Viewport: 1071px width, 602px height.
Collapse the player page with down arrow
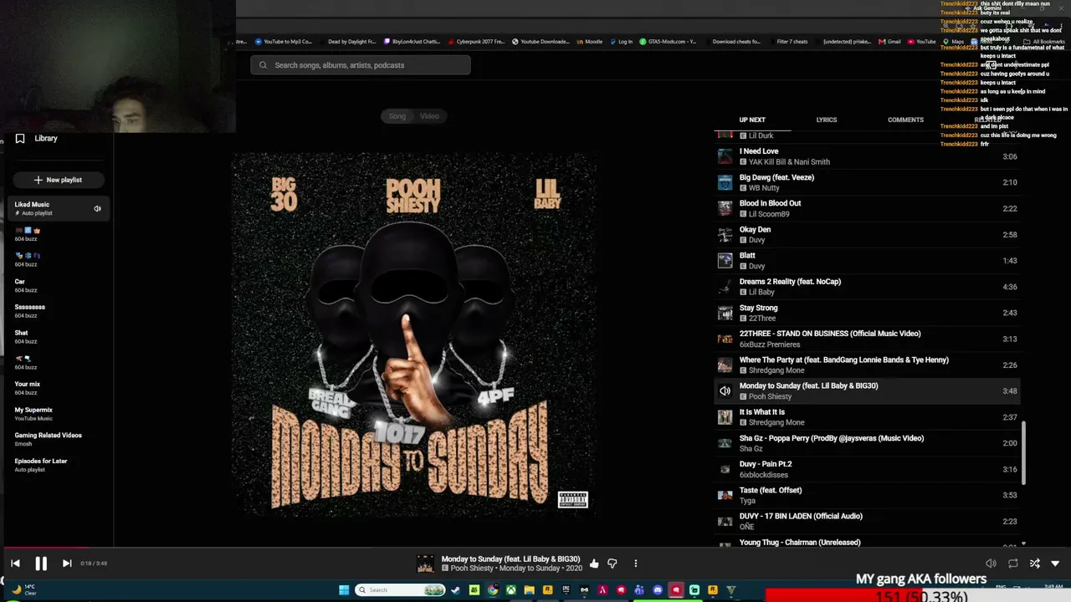1055,564
